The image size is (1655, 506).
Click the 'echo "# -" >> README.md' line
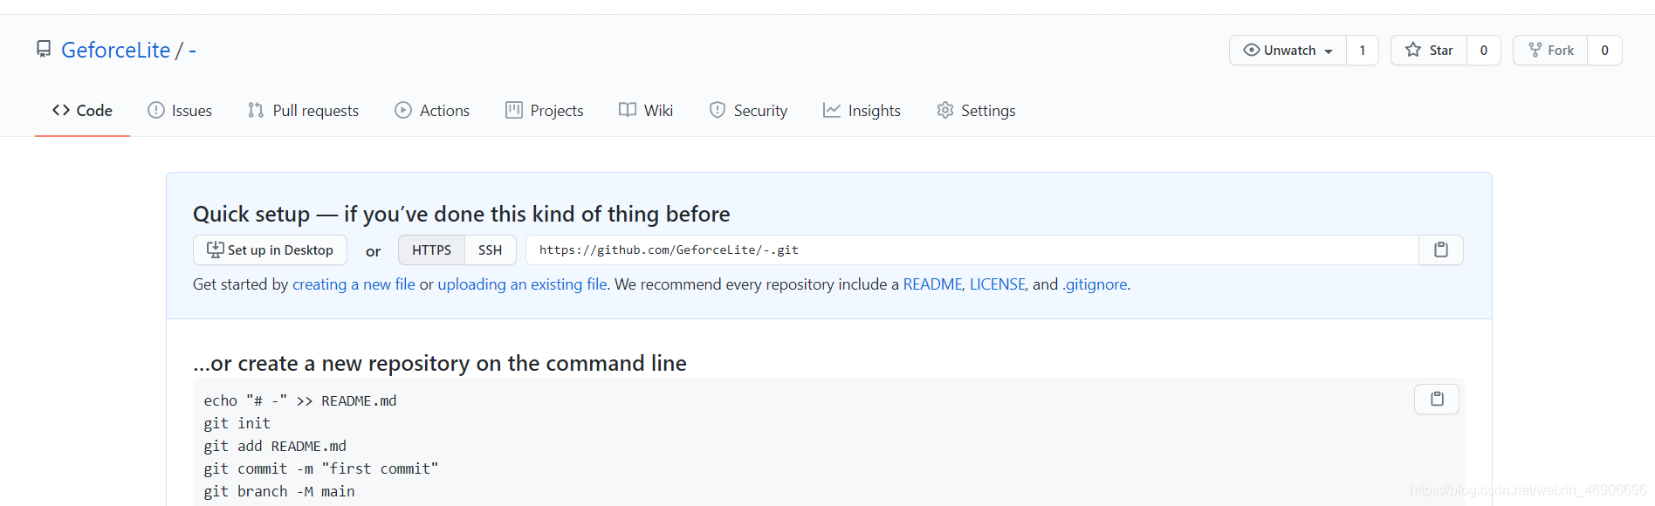click(x=300, y=400)
